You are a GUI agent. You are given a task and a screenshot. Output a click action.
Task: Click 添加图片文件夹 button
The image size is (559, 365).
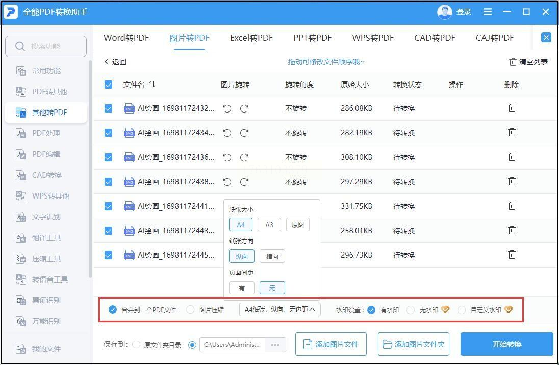point(414,344)
